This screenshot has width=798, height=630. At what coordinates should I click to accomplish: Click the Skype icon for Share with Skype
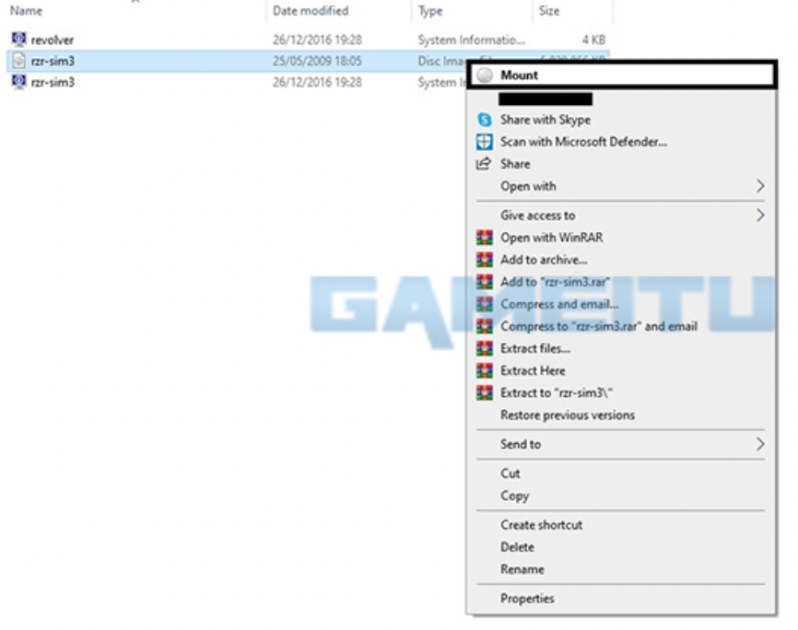[485, 120]
